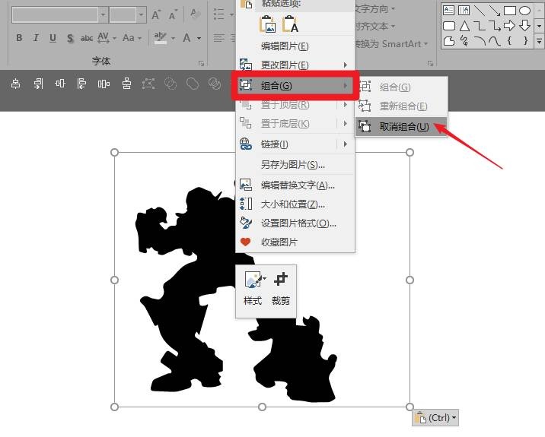Select the Arc shape
The height and width of the screenshot is (437, 545).
pos(480,41)
